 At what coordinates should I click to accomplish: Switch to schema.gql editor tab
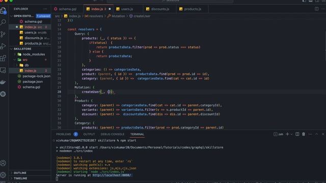tap(67, 9)
